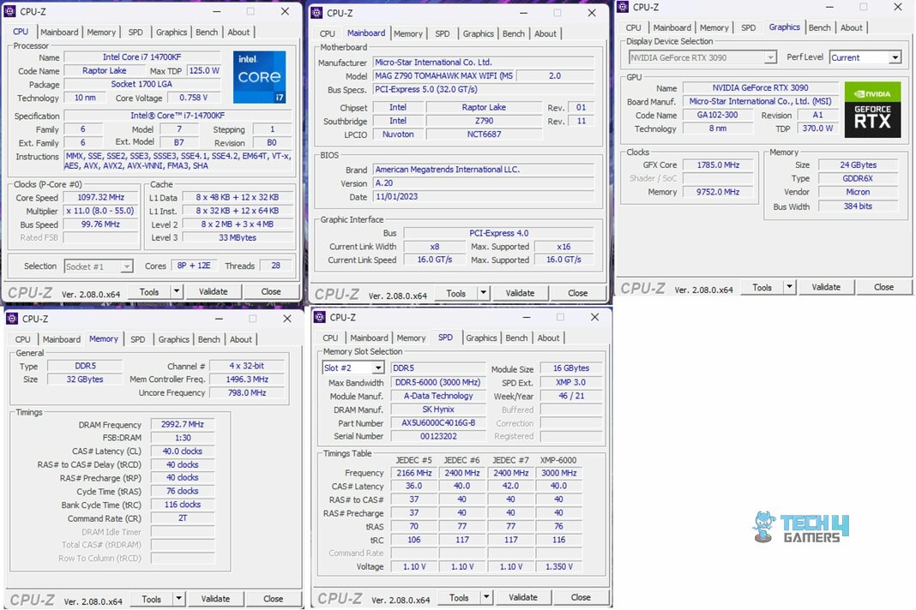Open the CPU tab on the Graphics window
This screenshot has height=610, width=916.
tap(633, 27)
